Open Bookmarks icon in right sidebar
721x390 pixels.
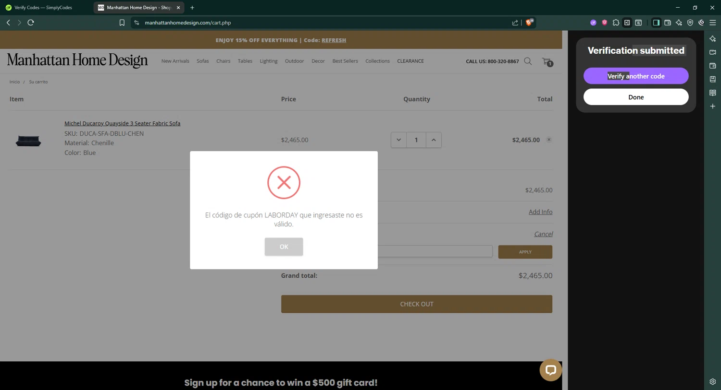point(712,79)
